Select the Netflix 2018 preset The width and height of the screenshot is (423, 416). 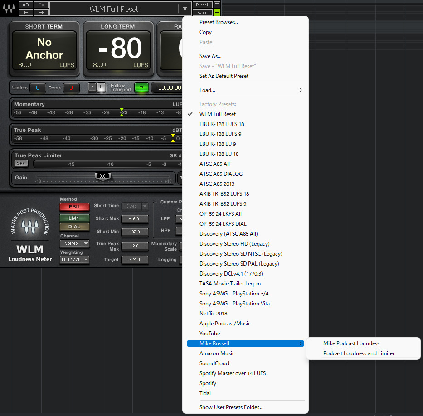(213, 313)
